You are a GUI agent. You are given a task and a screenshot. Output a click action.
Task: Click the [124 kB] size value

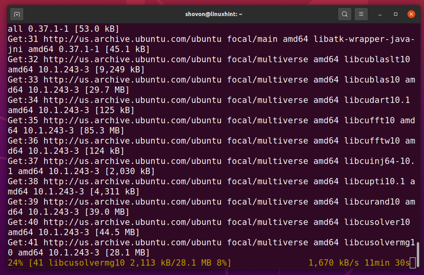(x=104, y=151)
